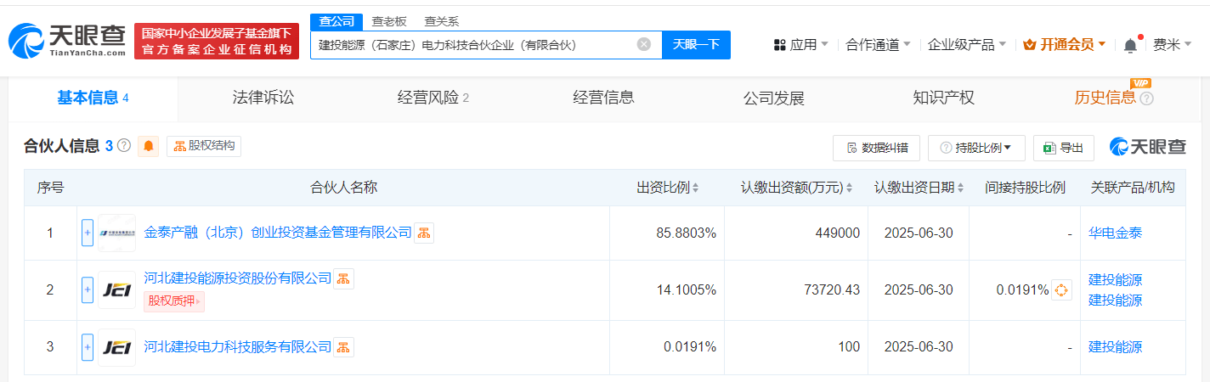Select the 查公司 search tab
Image resolution: width=1210 pixels, height=382 pixels.
tap(336, 21)
